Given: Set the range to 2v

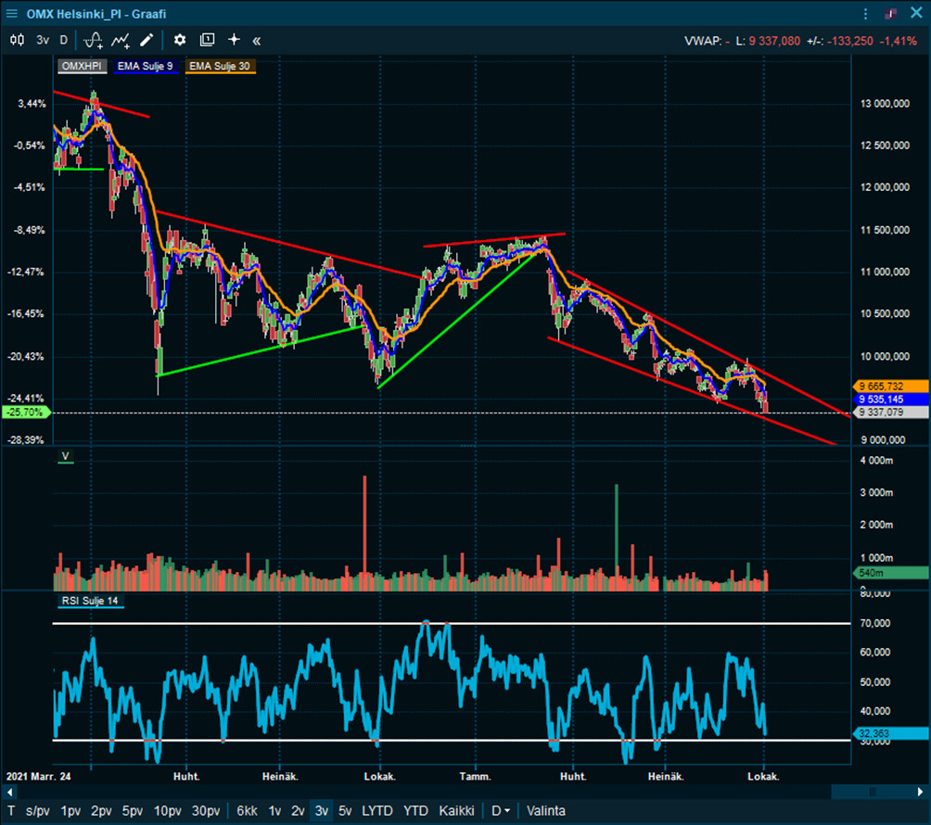Looking at the screenshot, I should (x=298, y=811).
